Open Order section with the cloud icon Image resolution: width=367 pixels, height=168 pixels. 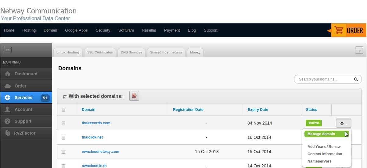[x=8, y=86]
